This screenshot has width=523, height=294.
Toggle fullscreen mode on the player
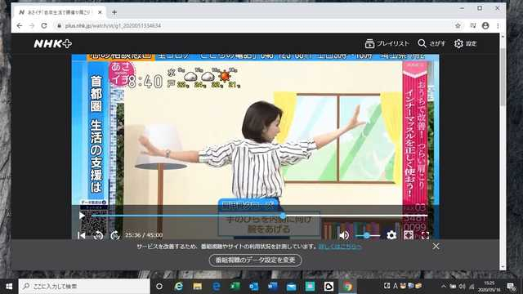click(x=425, y=235)
